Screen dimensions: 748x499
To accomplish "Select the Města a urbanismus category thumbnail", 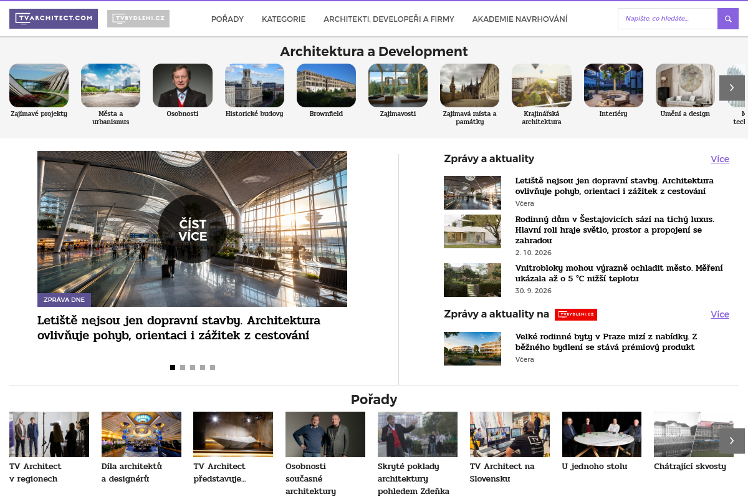I will (x=111, y=85).
